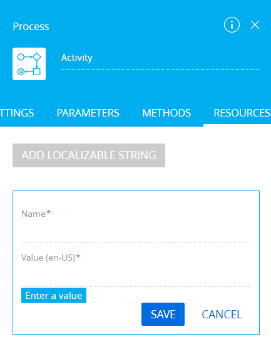This screenshot has height=344, width=271.
Task: Click the Process header title text
Action: [x=31, y=26]
